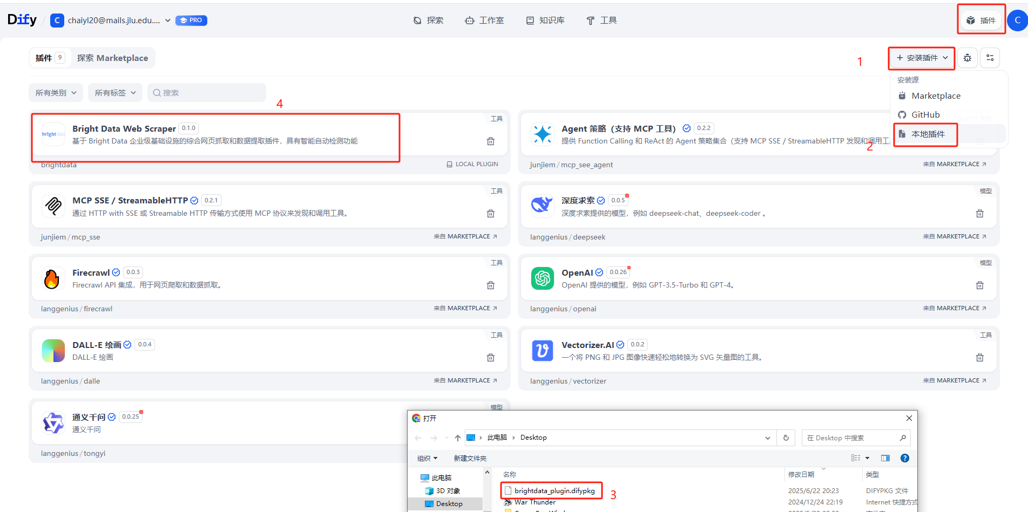Expand the 所有类别 filter
This screenshot has height=512, width=1028.
[56, 93]
